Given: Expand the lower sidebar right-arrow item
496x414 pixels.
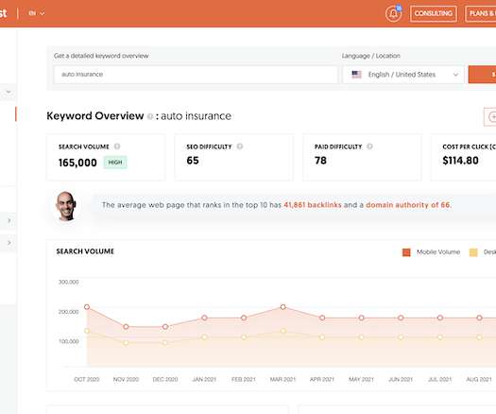Looking at the screenshot, I should 9,243.
